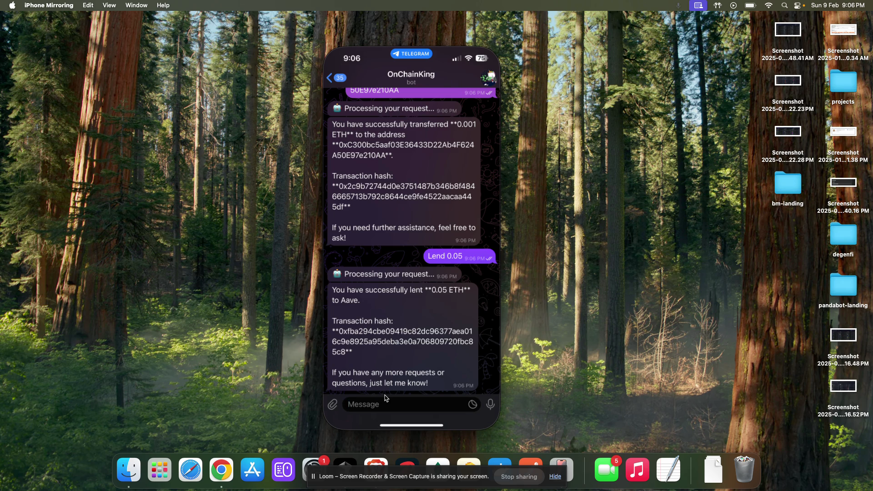The height and width of the screenshot is (491, 873).
Task: Click the battery icon in menu bar
Action: [x=750, y=5]
